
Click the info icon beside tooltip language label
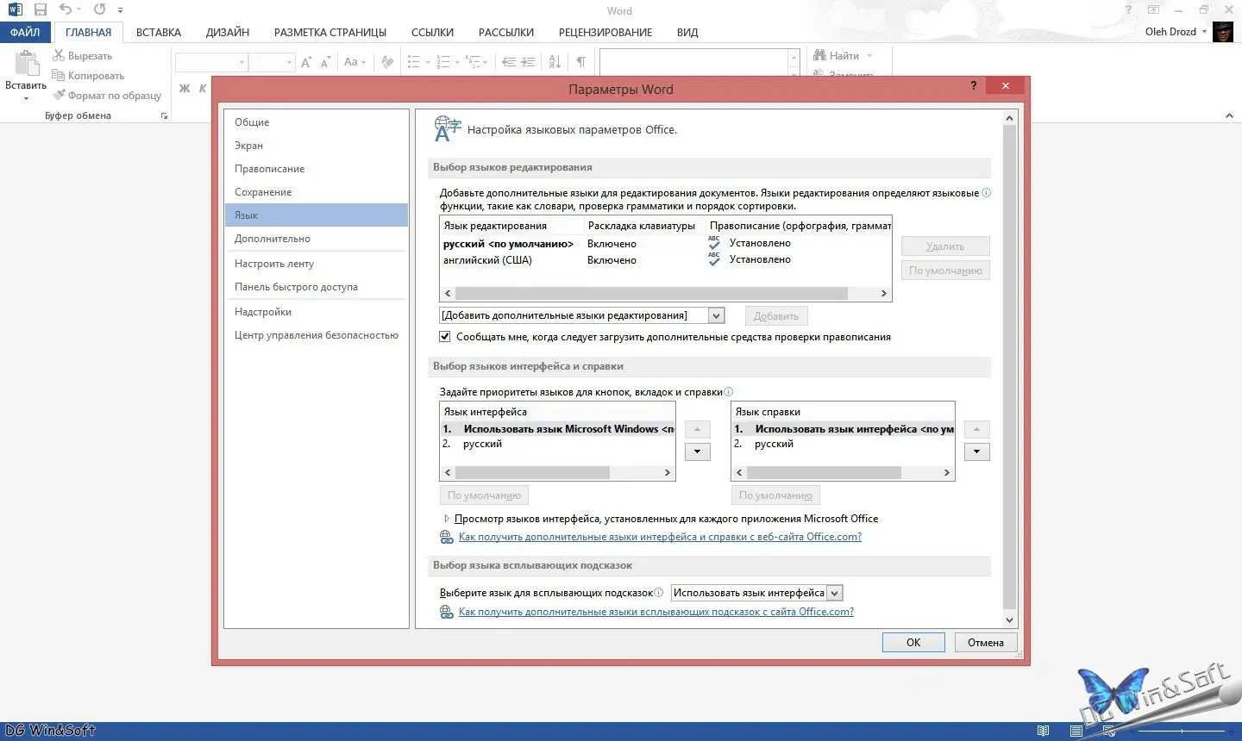(659, 593)
